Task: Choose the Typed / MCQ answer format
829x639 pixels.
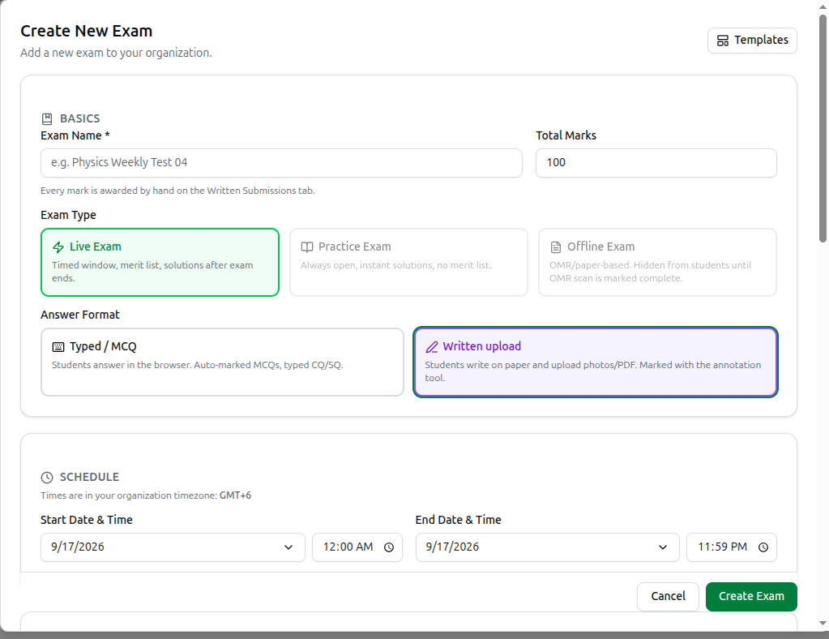Action: (x=222, y=362)
